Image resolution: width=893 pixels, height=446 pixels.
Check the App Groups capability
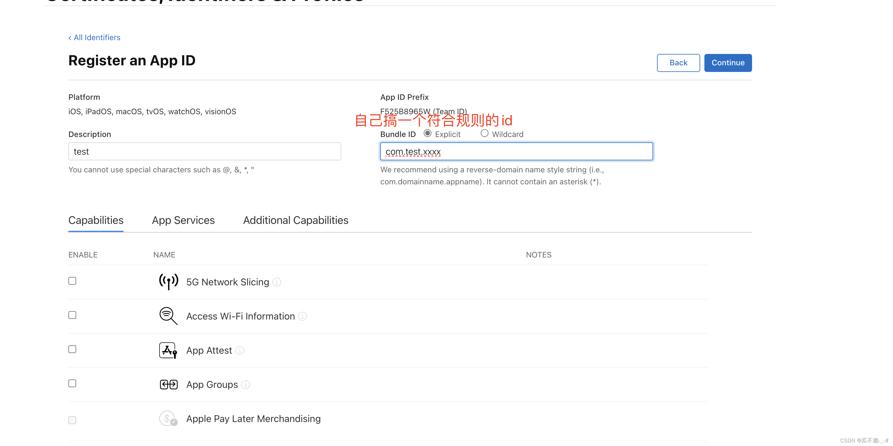pos(72,383)
